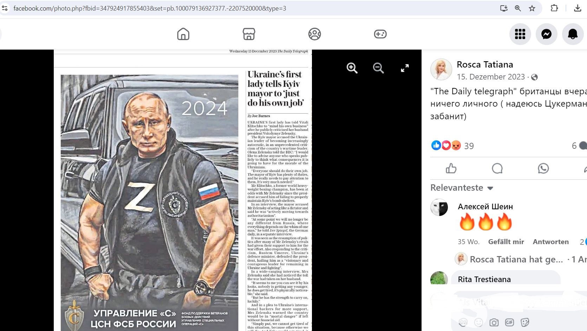Attach a GIF to the comment
587x331 pixels.
pos(509,322)
